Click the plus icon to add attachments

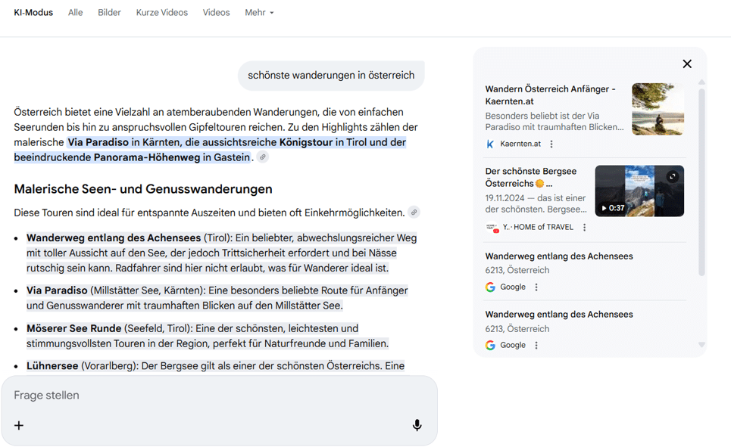click(x=18, y=425)
